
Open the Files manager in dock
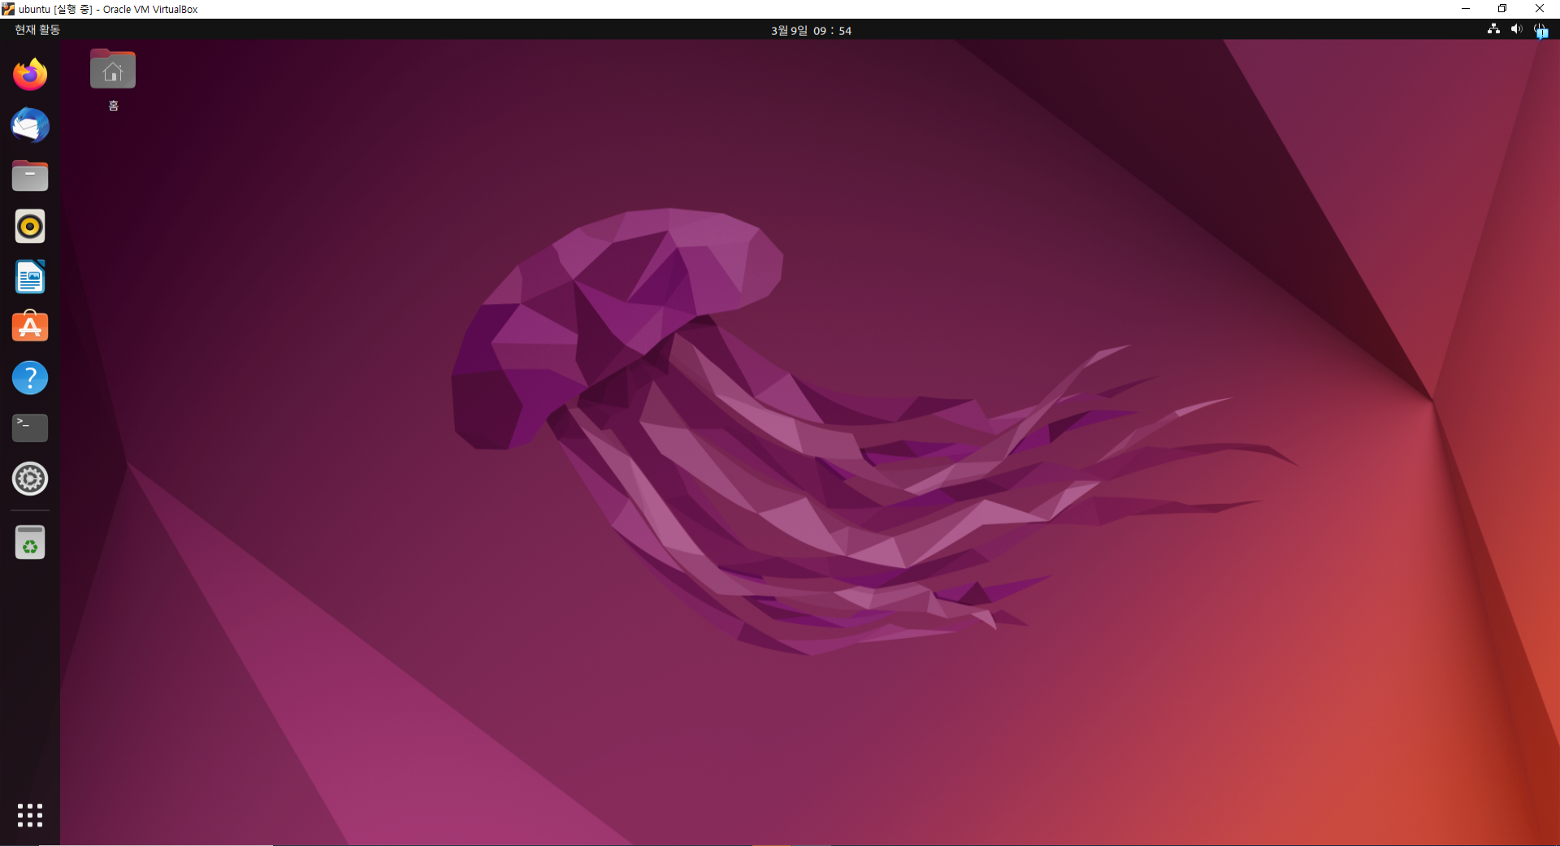pos(30,176)
